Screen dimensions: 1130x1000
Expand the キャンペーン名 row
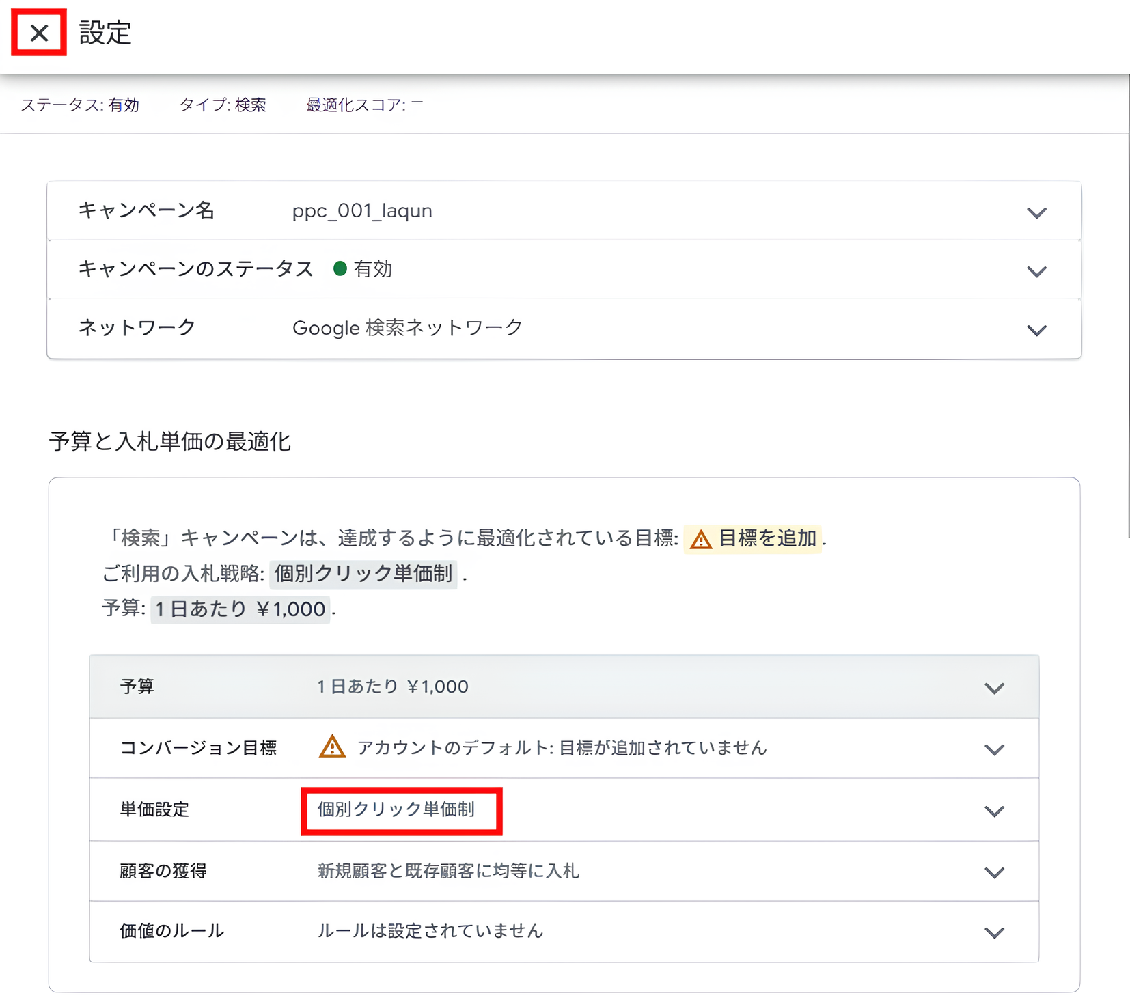point(1036,212)
